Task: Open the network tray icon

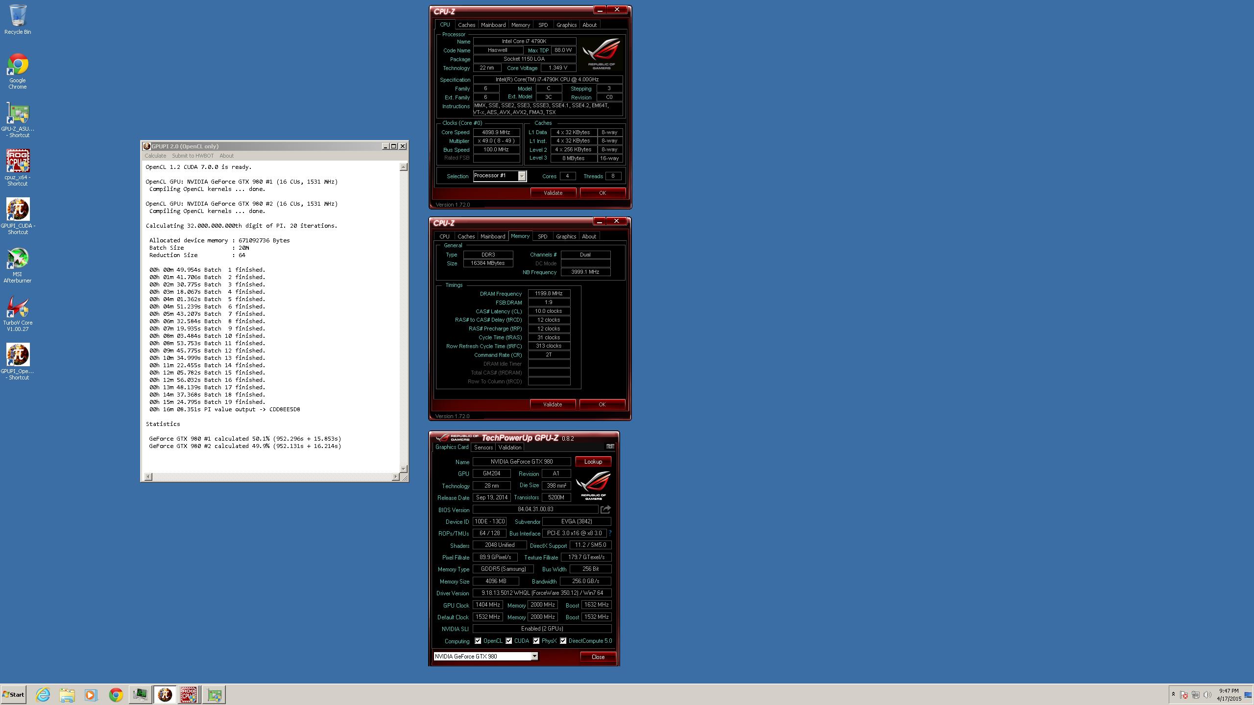Action: (1196, 695)
